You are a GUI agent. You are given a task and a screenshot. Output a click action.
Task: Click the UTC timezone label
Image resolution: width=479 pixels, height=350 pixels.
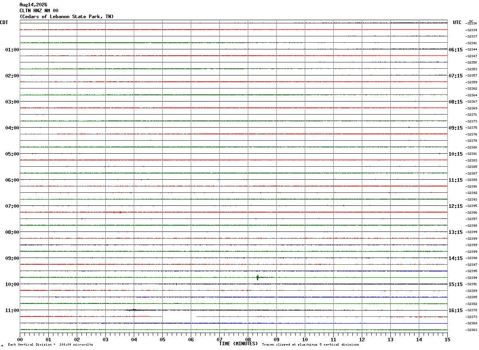tap(457, 23)
